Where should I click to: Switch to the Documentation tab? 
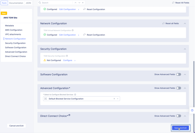pos(16,3)
